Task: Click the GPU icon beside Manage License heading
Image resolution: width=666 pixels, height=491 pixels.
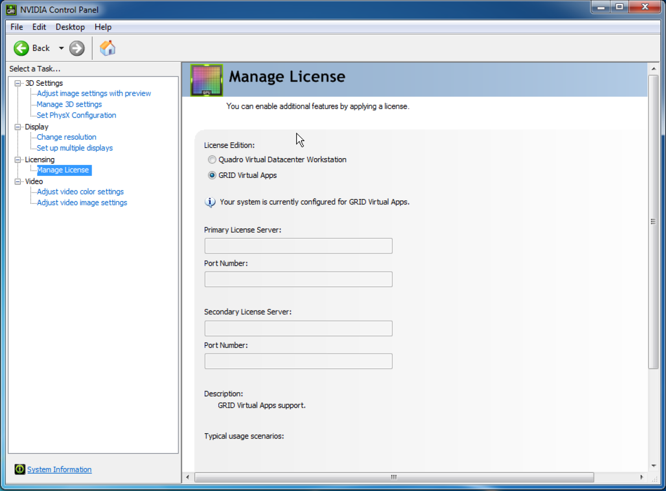Action: tap(206, 80)
